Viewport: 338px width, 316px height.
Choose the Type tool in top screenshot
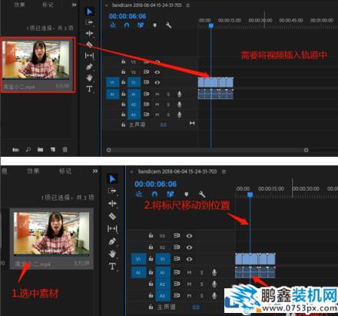click(89, 89)
